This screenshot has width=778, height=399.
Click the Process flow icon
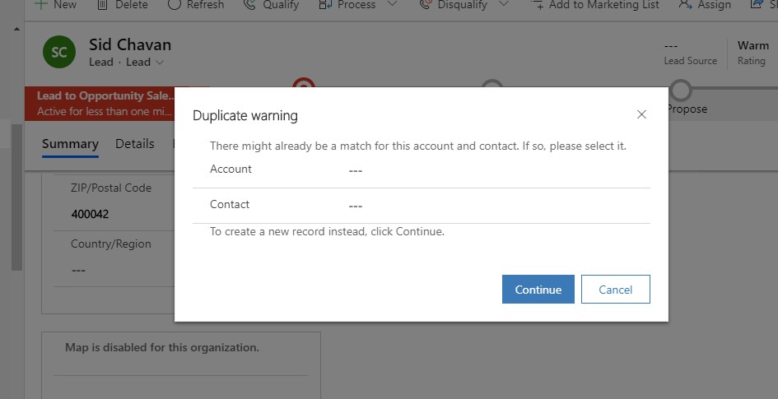point(325,4)
